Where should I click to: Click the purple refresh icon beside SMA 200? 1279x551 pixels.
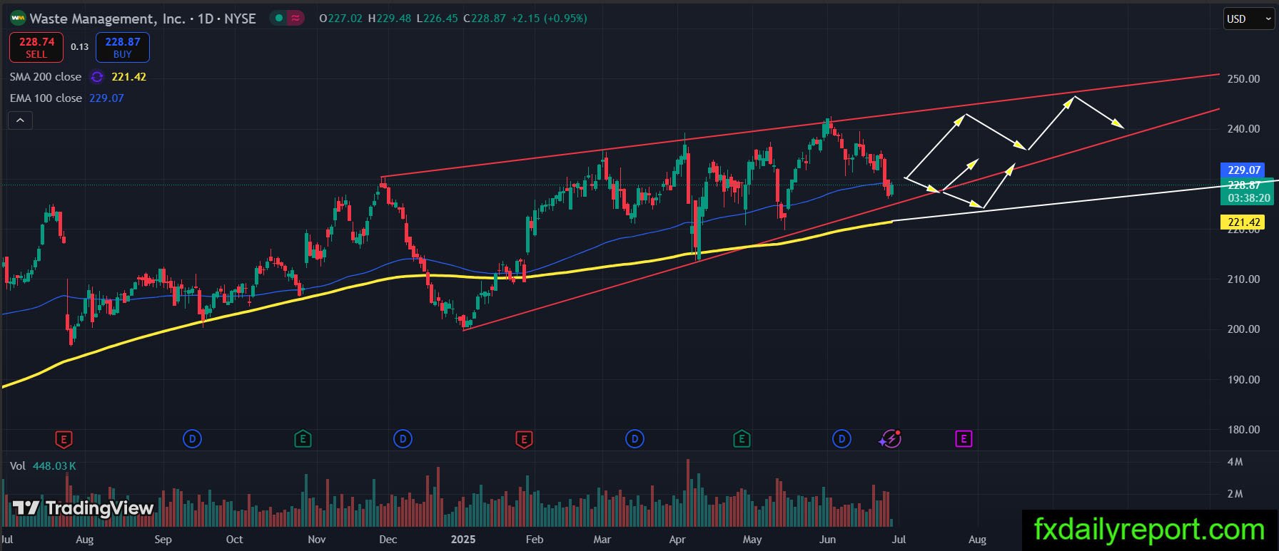97,77
